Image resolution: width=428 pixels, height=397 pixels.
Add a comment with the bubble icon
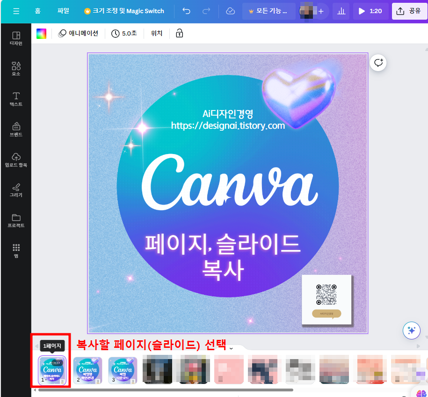tap(378, 63)
